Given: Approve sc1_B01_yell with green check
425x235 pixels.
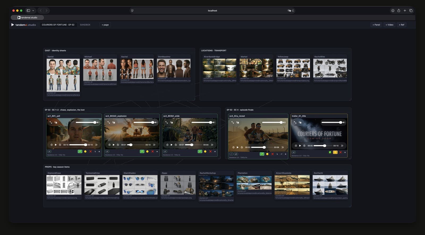Looking at the screenshot, I should pos(80,151).
